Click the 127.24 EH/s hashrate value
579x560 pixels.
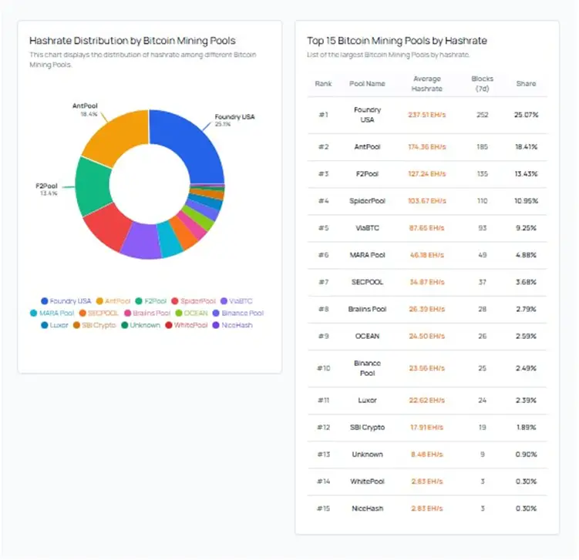(x=427, y=174)
